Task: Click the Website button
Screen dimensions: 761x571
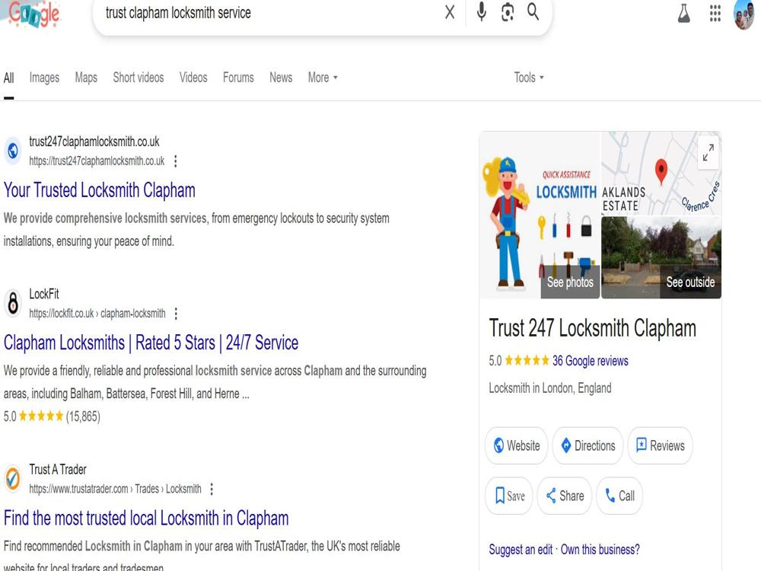Action: click(517, 445)
